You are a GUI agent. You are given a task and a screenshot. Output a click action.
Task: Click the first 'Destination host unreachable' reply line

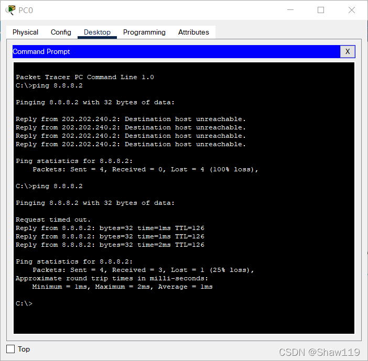click(131, 119)
